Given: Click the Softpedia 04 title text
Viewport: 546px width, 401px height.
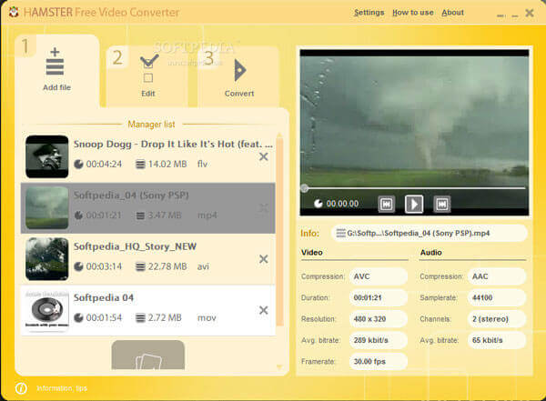Looking at the screenshot, I should point(104,298).
